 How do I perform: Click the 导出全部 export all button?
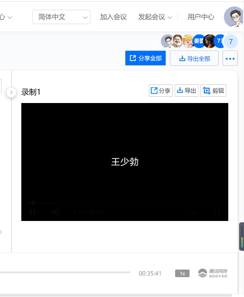pos(194,58)
